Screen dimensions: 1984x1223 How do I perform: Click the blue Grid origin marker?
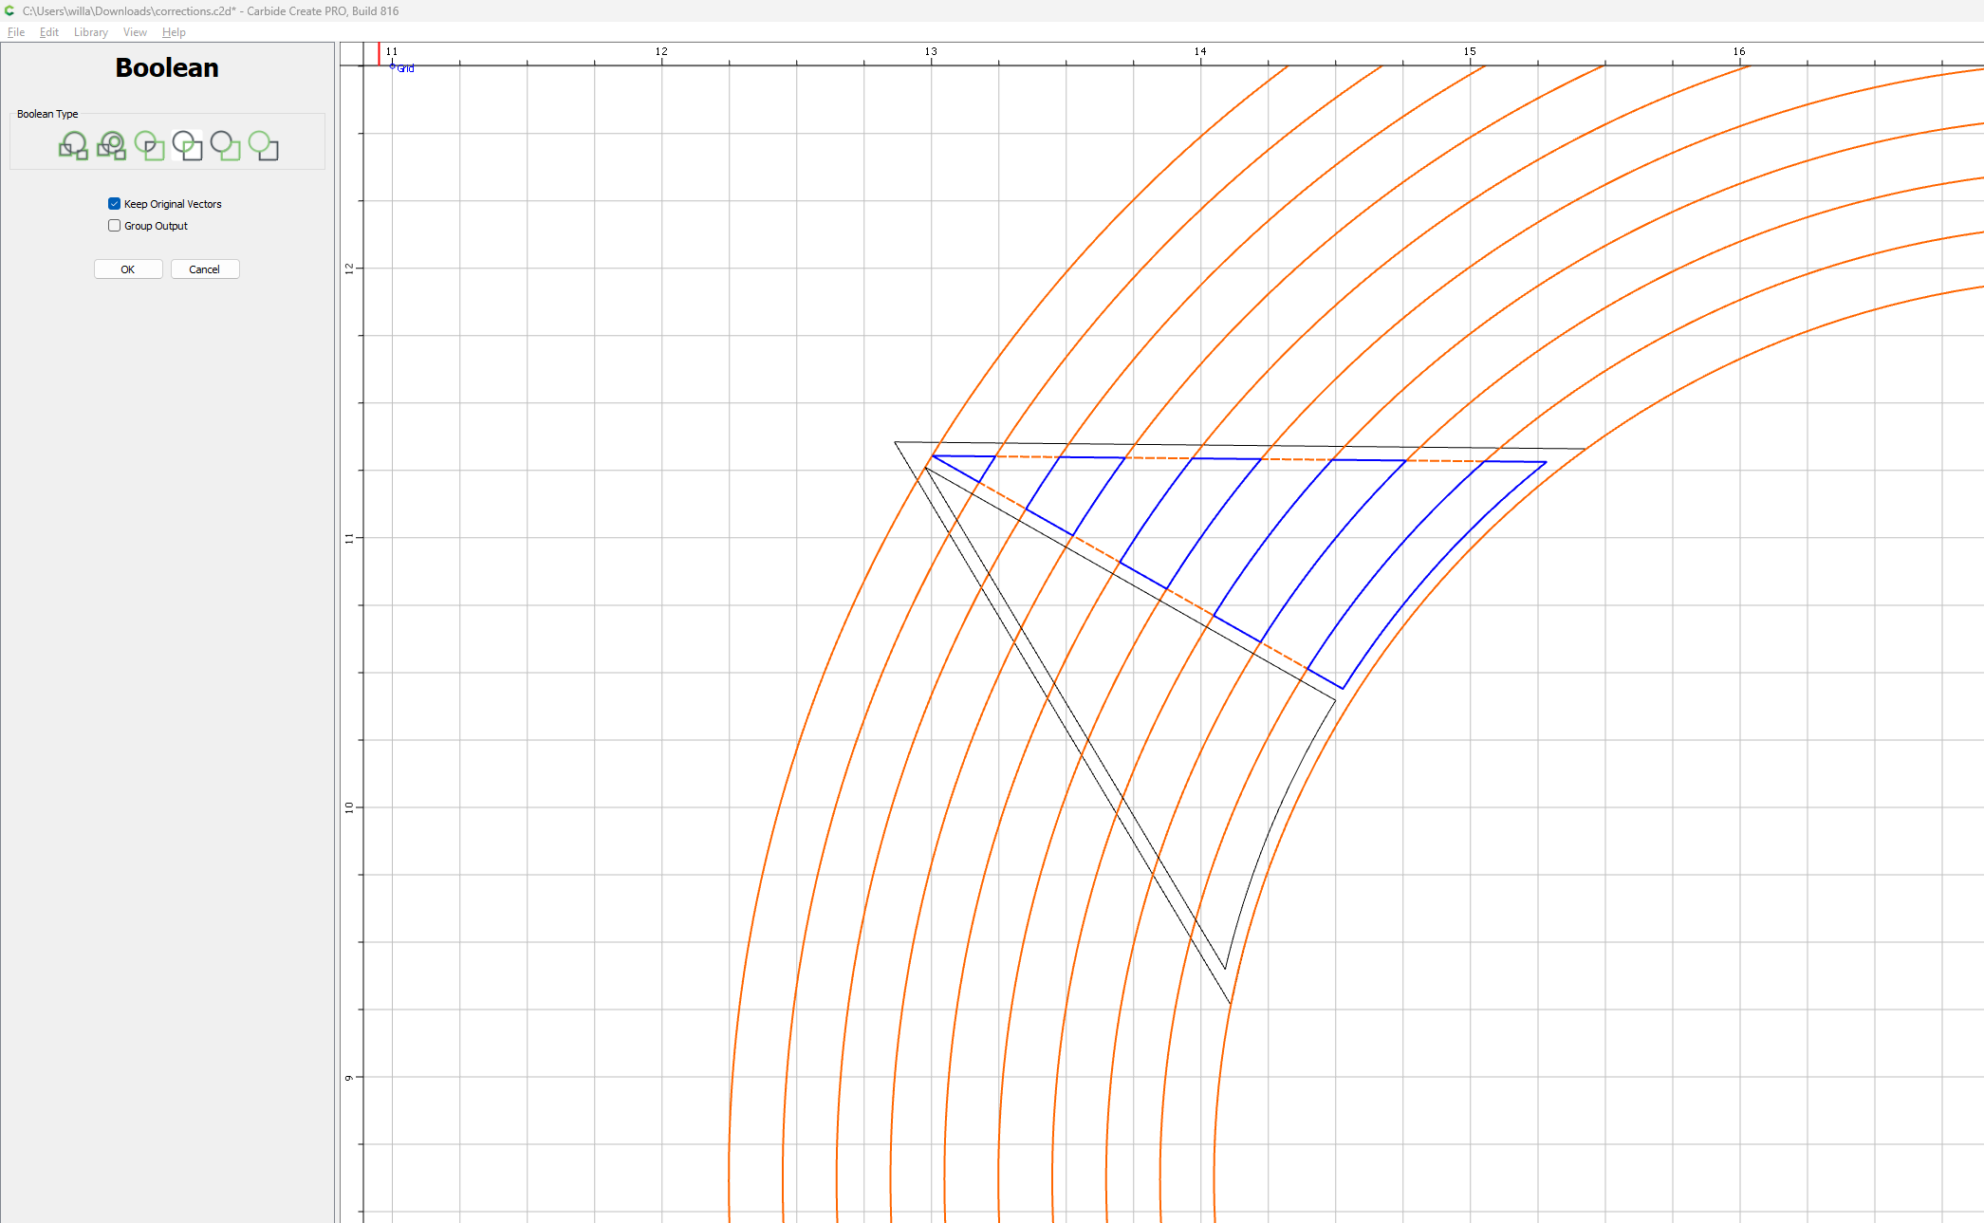click(x=393, y=66)
